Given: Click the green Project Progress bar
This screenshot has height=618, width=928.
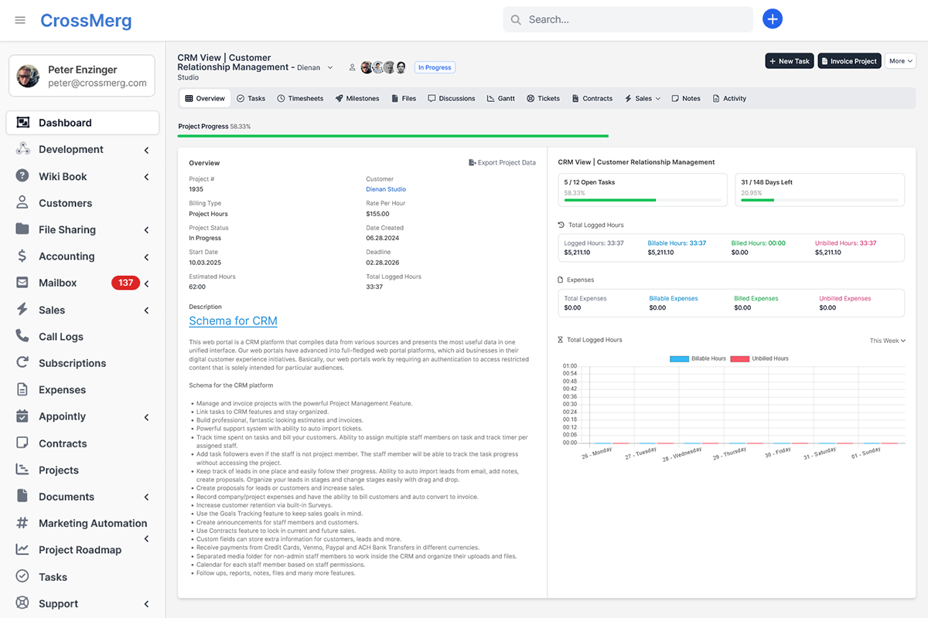Looking at the screenshot, I should click(393, 136).
